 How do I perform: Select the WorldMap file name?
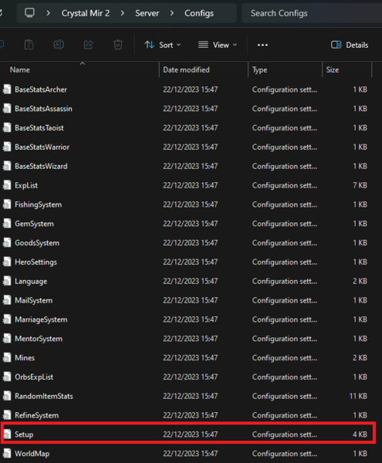[32, 454]
